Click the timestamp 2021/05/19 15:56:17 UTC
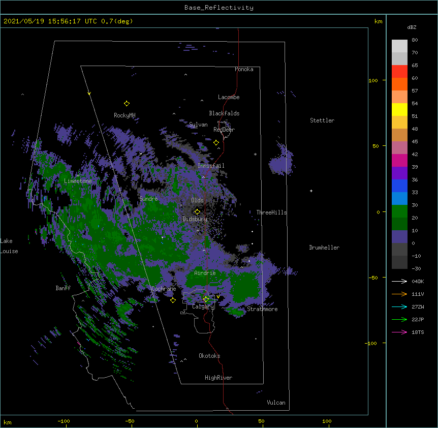This screenshot has width=438, height=428. [x=50, y=21]
